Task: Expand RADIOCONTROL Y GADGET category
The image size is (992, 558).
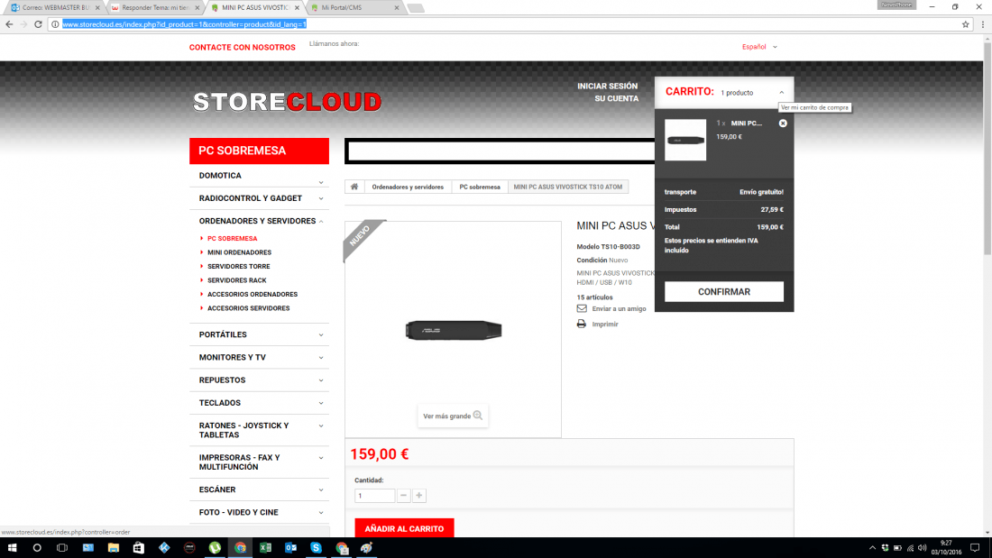Action: click(x=321, y=198)
